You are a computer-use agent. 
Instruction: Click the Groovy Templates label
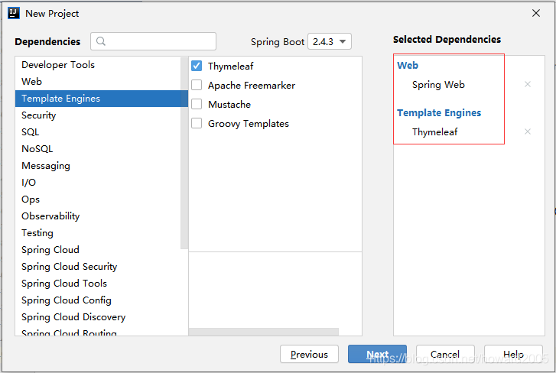click(x=249, y=124)
